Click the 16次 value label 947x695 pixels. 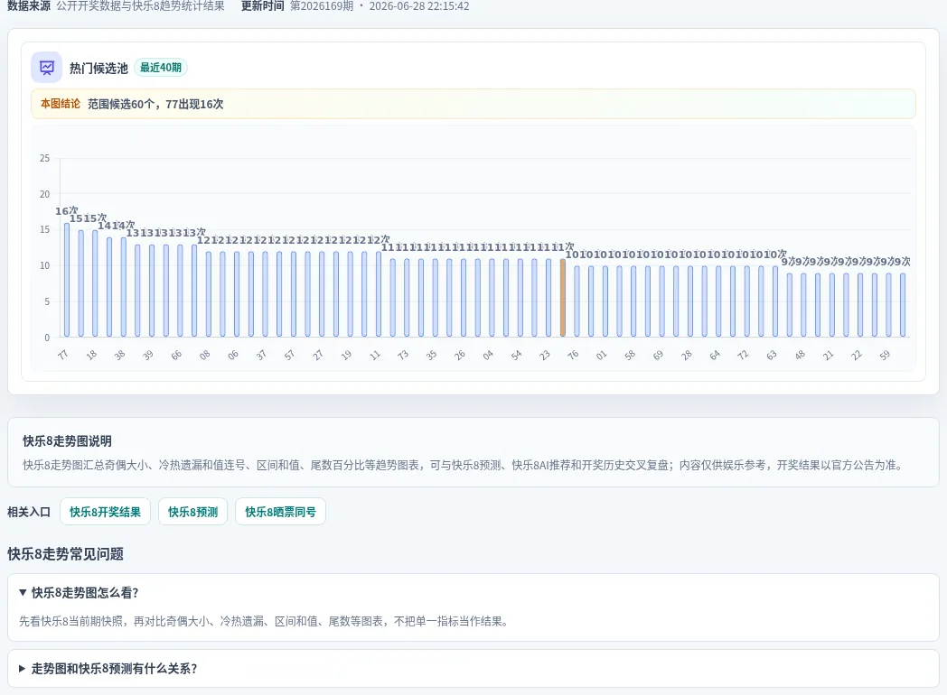coord(67,211)
